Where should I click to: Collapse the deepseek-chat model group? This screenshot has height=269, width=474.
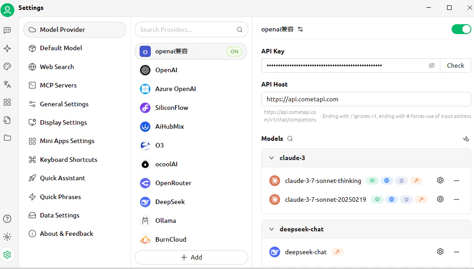pyautogui.click(x=271, y=229)
